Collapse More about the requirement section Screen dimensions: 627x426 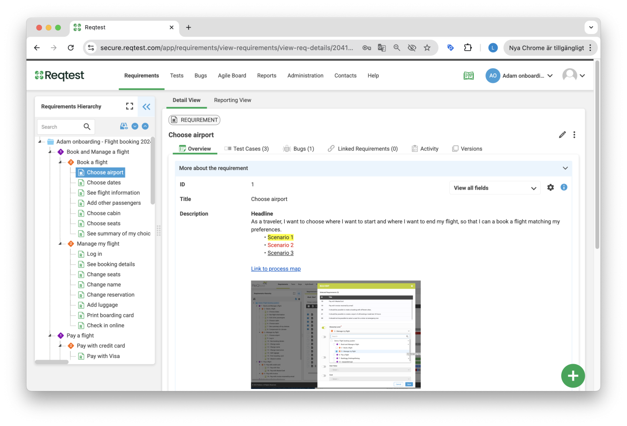tap(565, 168)
